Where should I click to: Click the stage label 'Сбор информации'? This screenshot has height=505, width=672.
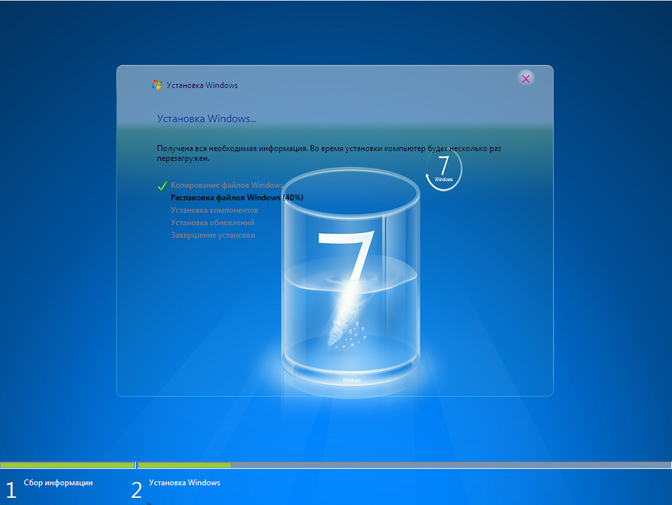(58, 483)
